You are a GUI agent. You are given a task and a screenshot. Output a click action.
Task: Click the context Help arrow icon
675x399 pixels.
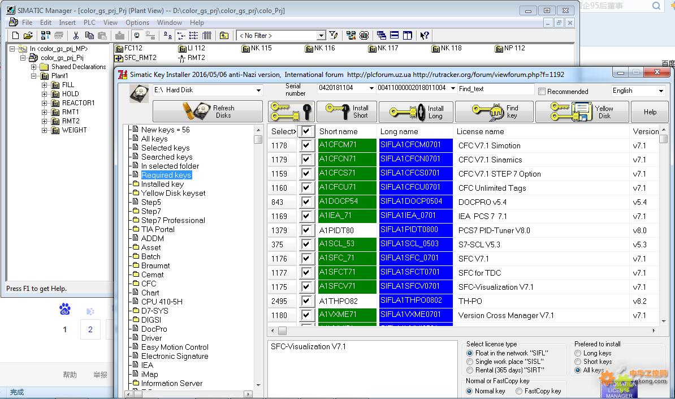click(x=425, y=35)
